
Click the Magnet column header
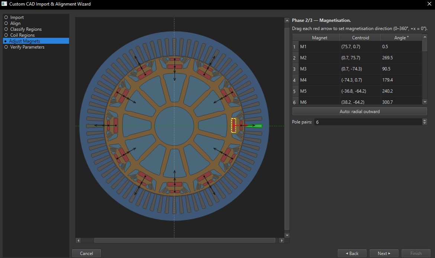tap(319, 38)
